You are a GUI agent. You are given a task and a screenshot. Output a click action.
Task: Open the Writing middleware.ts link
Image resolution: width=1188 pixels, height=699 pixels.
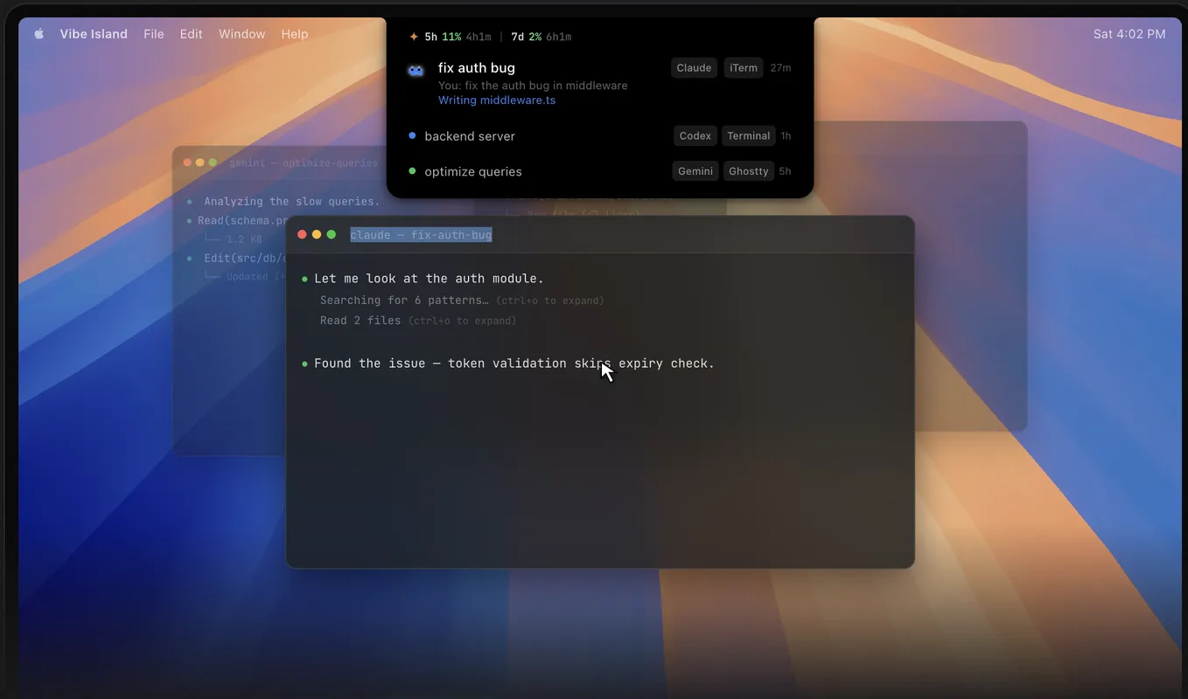tap(497, 100)
